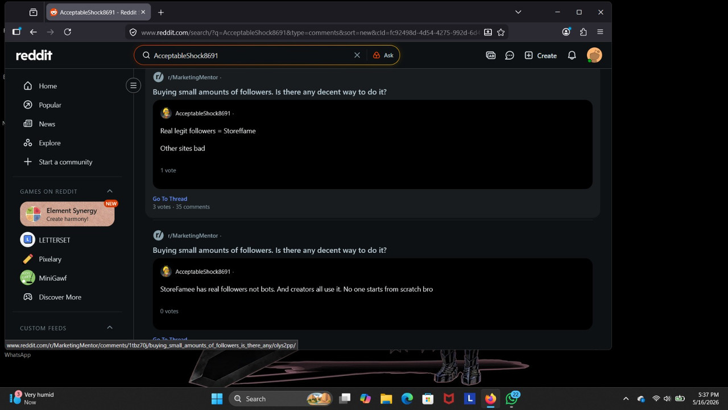
Task: Open the McAfee icon on the taskbar
Action: tap(449, 399)
